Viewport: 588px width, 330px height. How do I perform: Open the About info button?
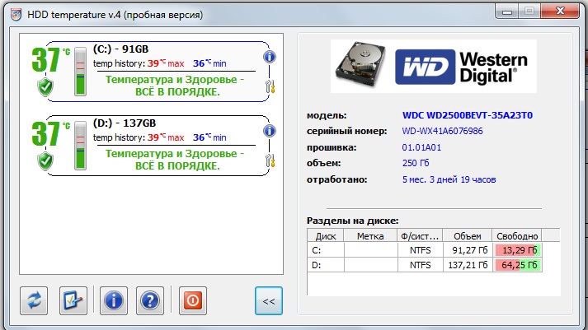tap(114, 301)
